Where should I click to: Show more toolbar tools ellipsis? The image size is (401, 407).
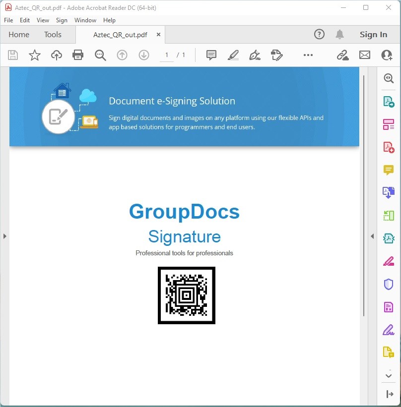coord(308,55)
